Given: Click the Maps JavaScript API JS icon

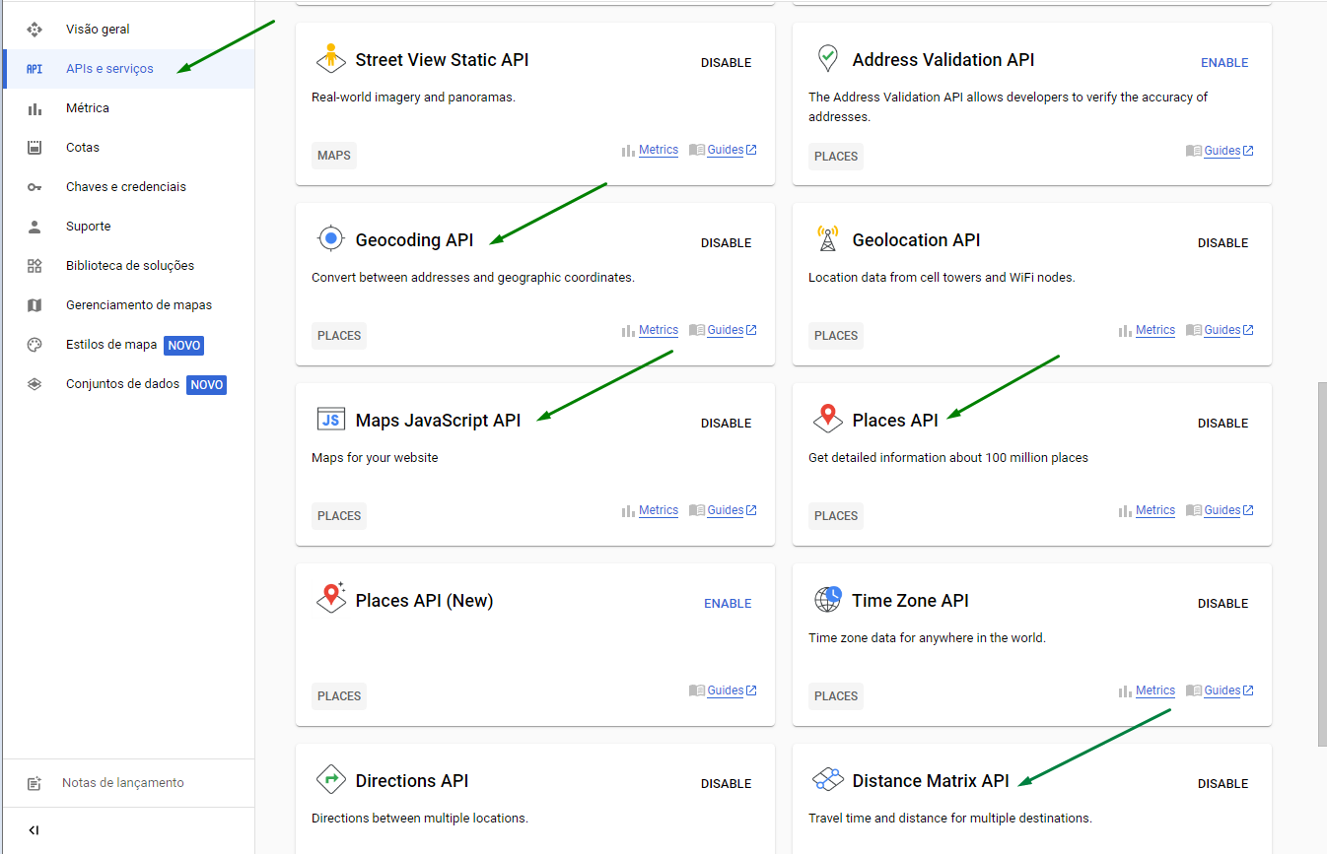Looking at the screenshot, I should (331, 420).
